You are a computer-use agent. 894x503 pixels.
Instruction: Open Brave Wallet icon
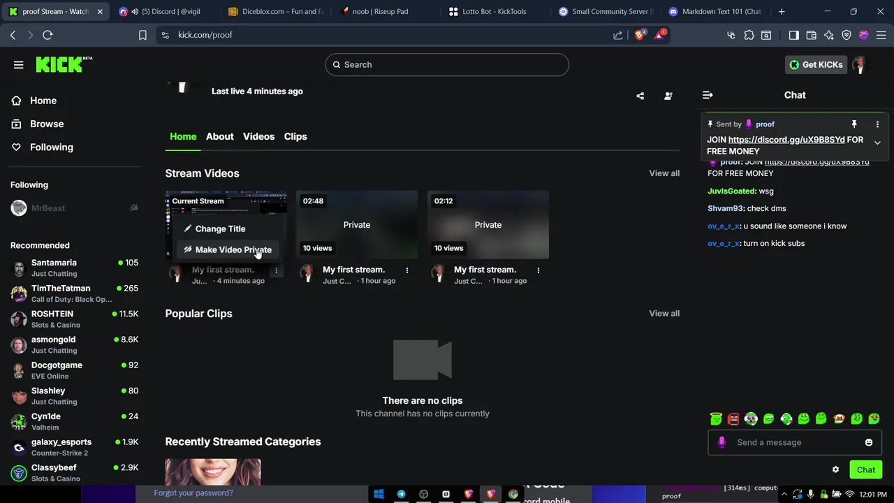coord(811,35)
